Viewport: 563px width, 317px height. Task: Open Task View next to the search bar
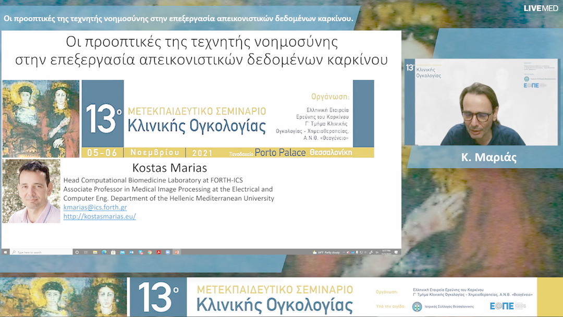point(85,253)
